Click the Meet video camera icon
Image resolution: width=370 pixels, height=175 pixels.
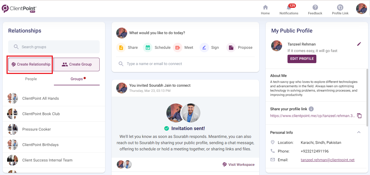pos(178,48)
